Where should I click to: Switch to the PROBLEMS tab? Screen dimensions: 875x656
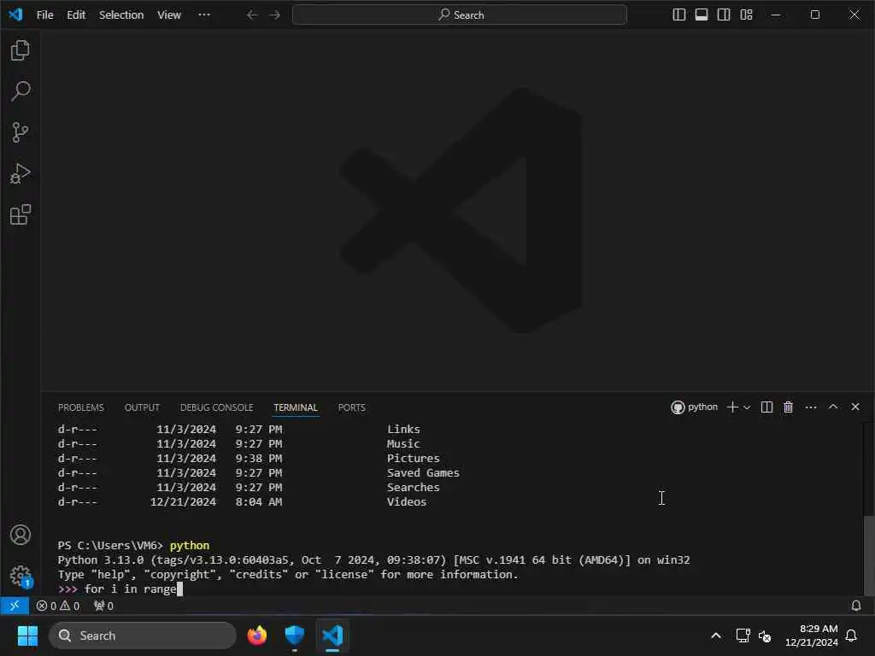[81, 407]
